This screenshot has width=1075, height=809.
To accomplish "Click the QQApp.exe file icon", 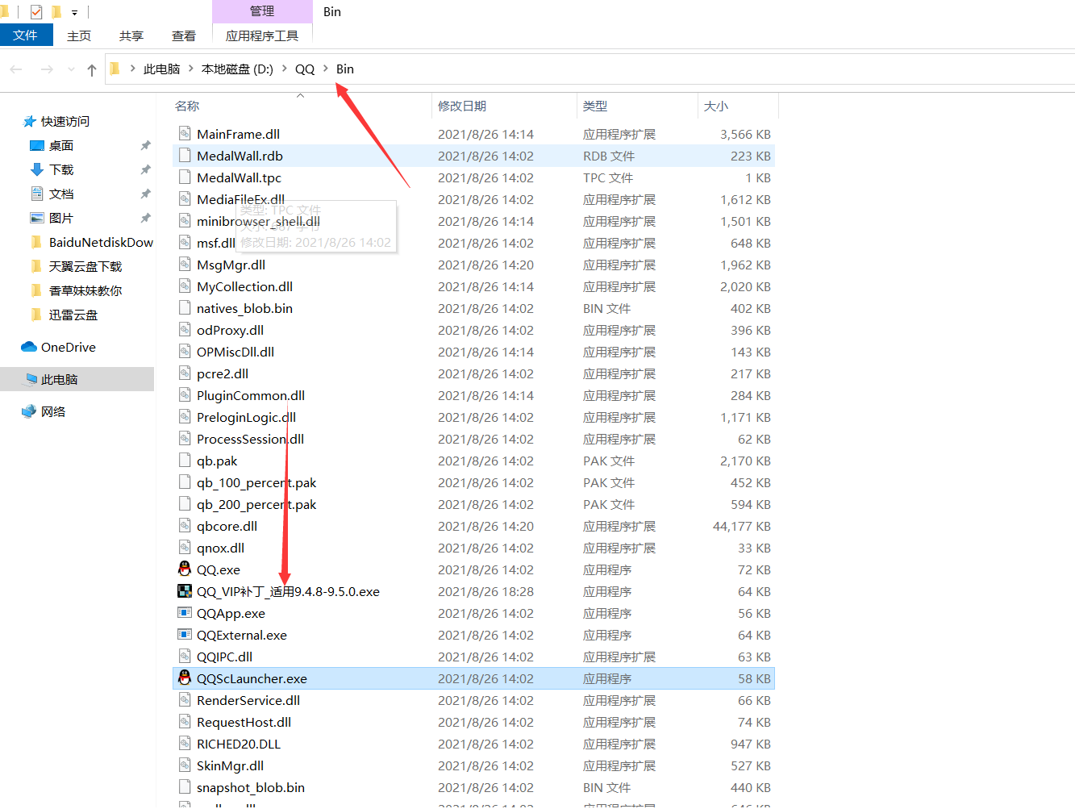I will (x=185, y=612).
